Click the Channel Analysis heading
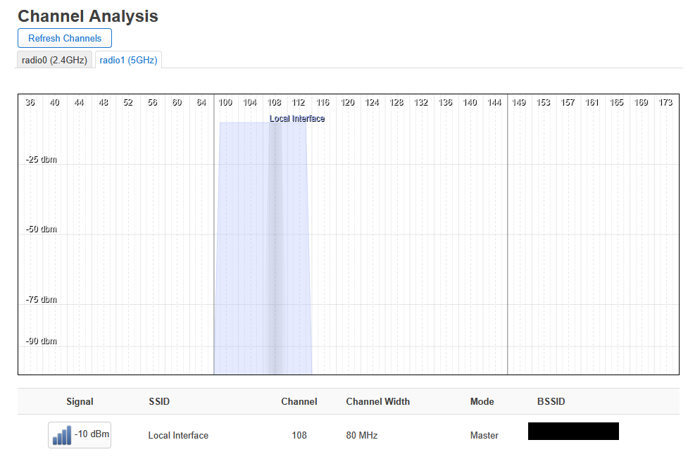Image resolution: width=688 pixels, height=459 pixels. tap(88, 16)
